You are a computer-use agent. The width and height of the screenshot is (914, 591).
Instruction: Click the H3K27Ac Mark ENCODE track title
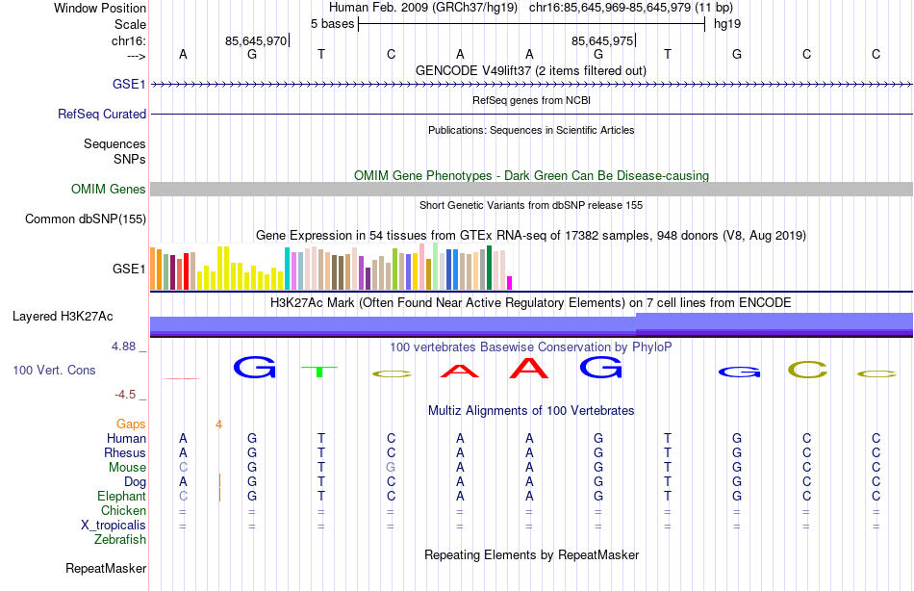(x=531, y=303)
